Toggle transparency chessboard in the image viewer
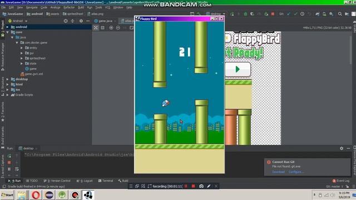This screenshot has height=200, width=356. point(96,28)
